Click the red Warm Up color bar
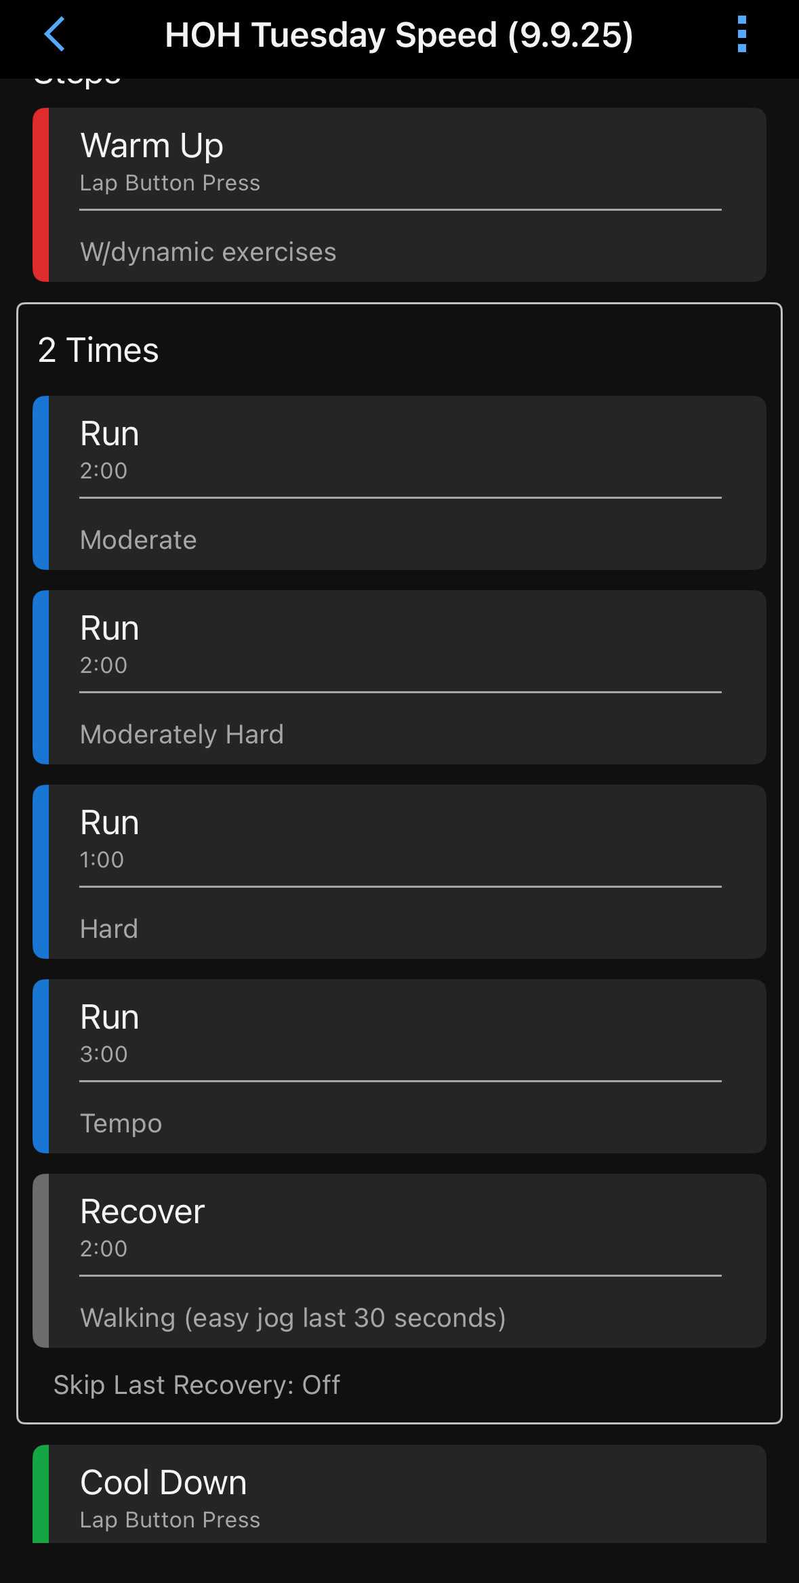Viewport: 799px width, 1583px height. pos(41,194)
